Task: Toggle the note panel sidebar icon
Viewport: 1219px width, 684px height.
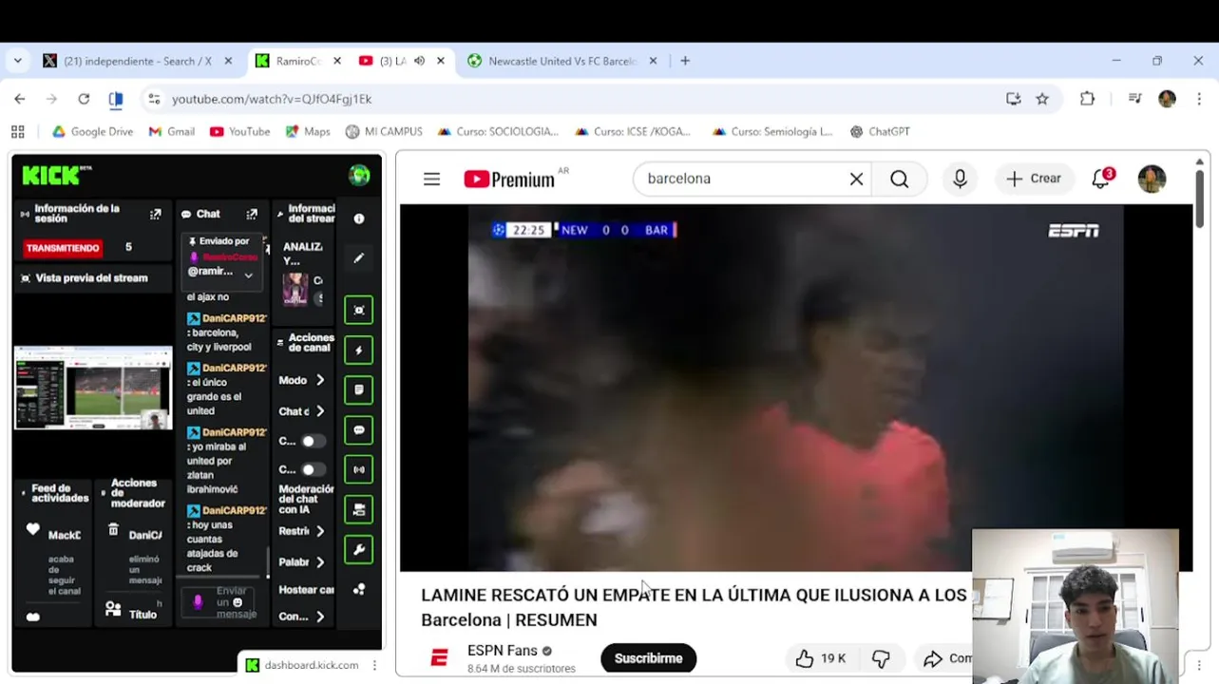Action: (359, 390)
